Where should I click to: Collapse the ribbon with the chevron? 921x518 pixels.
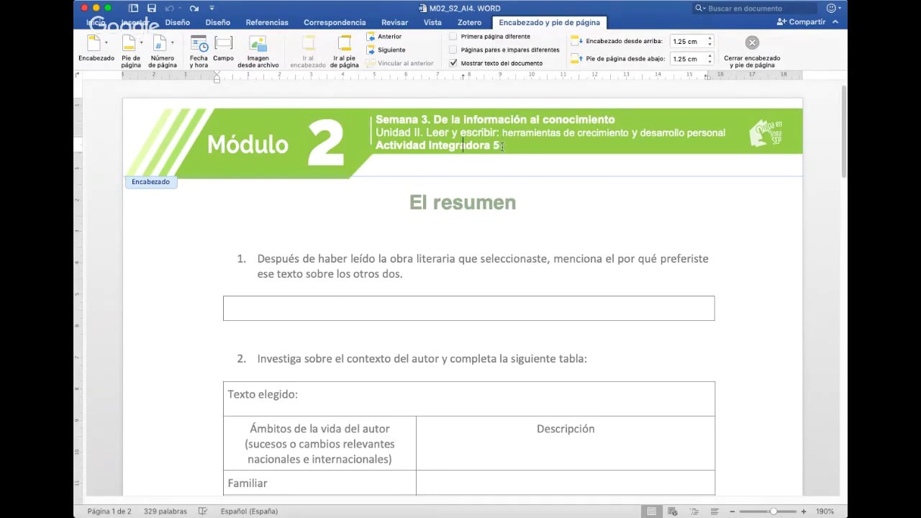coord(835,22)
